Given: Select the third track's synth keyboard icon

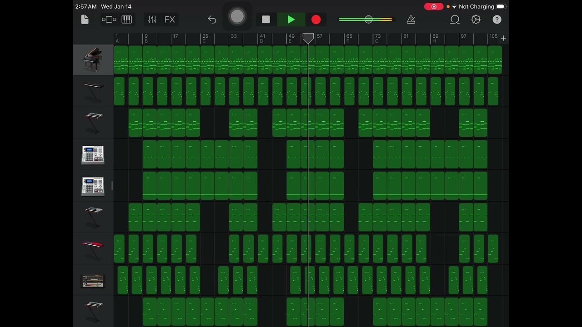Looking at the screenshot, I should [93, 123].
